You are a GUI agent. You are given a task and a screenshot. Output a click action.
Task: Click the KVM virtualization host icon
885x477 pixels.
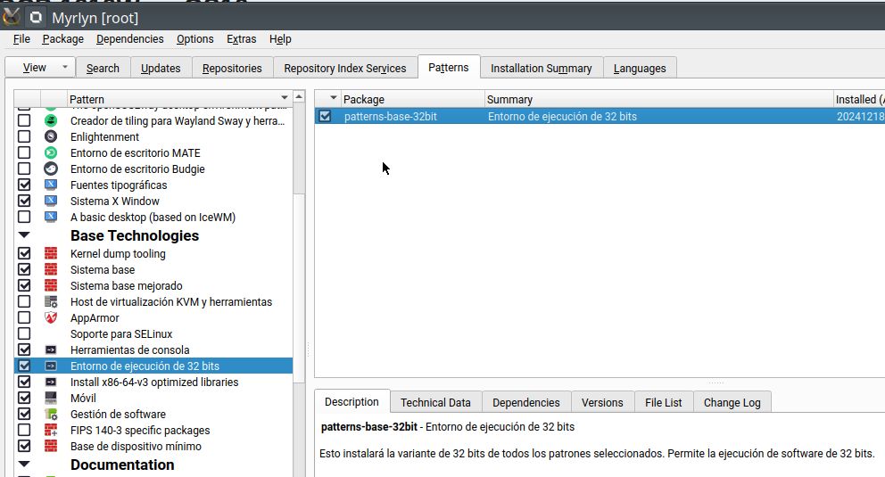pos(51,302)
